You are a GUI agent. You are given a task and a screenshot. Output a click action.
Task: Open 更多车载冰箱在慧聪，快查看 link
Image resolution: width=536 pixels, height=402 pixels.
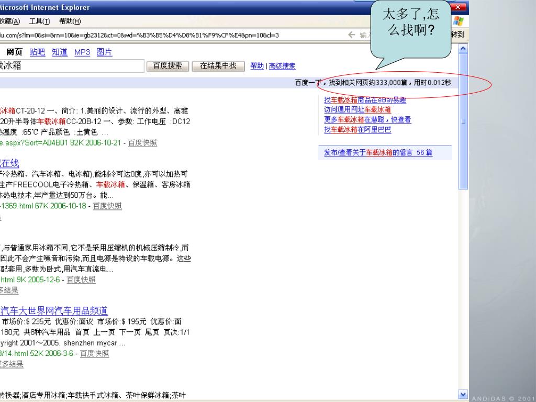[367, 120]
